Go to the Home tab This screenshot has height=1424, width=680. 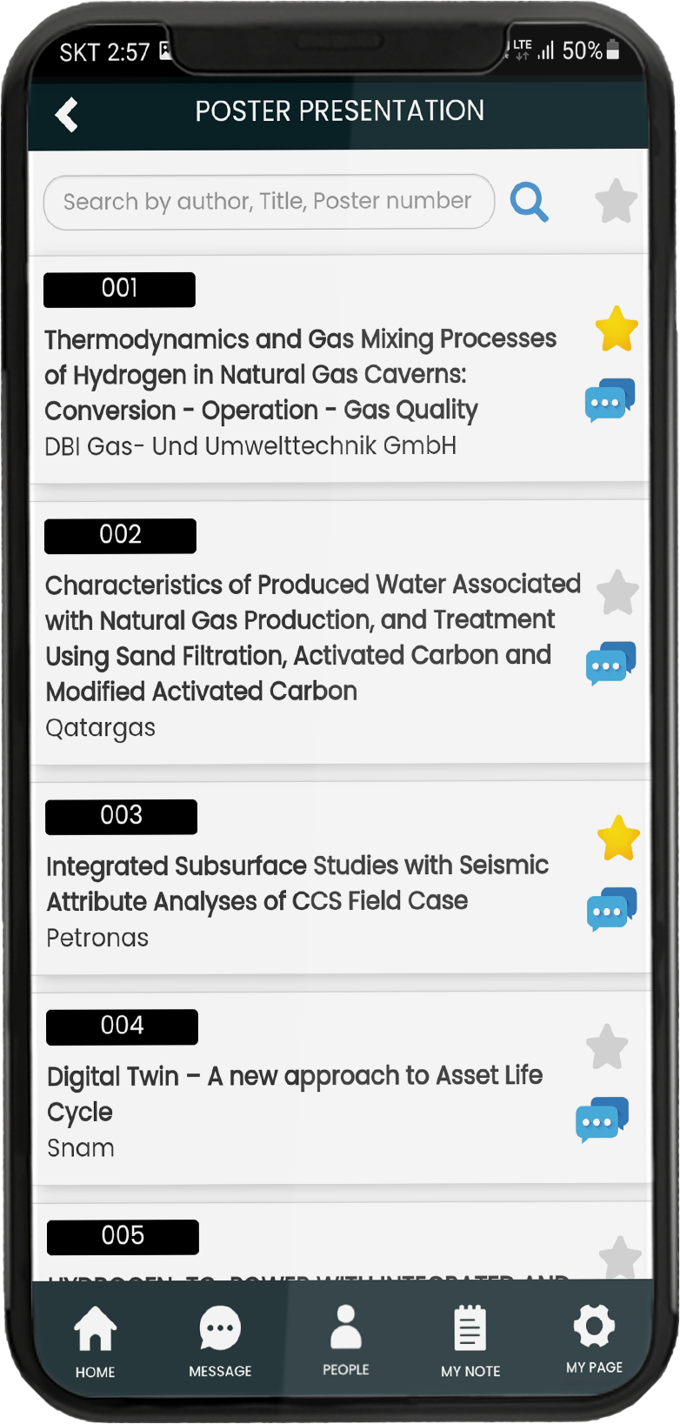[95, 1340]
